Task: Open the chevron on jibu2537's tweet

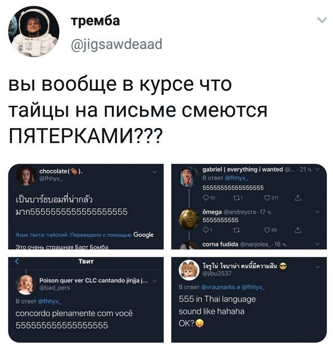Action: pos(317,267)
